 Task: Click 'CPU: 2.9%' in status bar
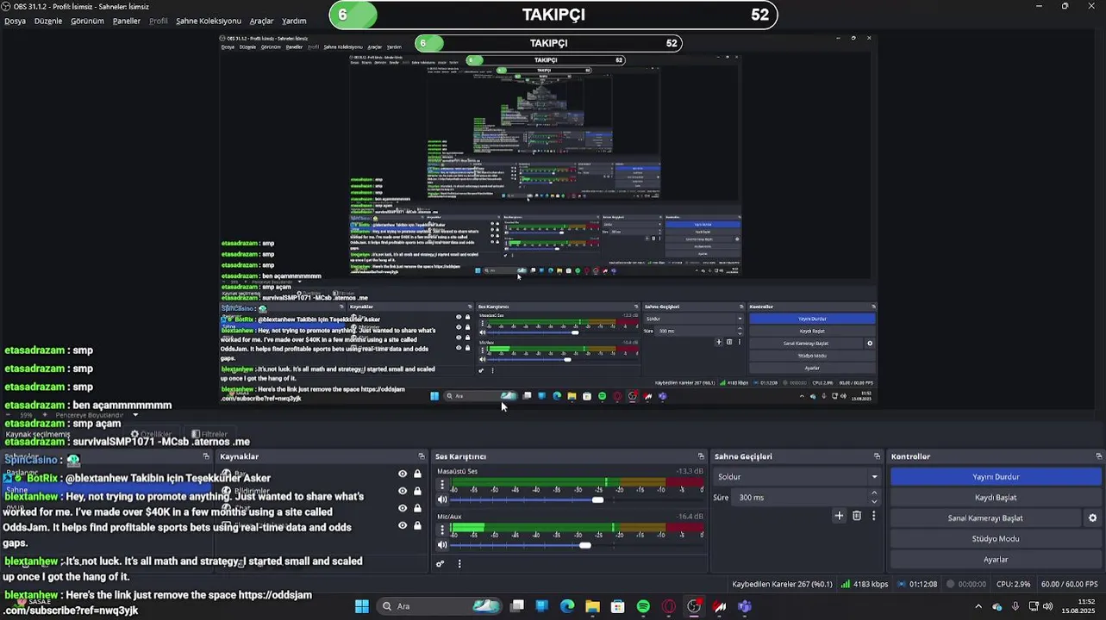pos(1013,584)
